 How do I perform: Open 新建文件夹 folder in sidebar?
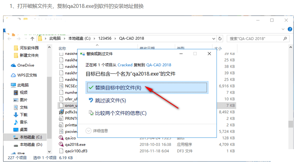26,55
